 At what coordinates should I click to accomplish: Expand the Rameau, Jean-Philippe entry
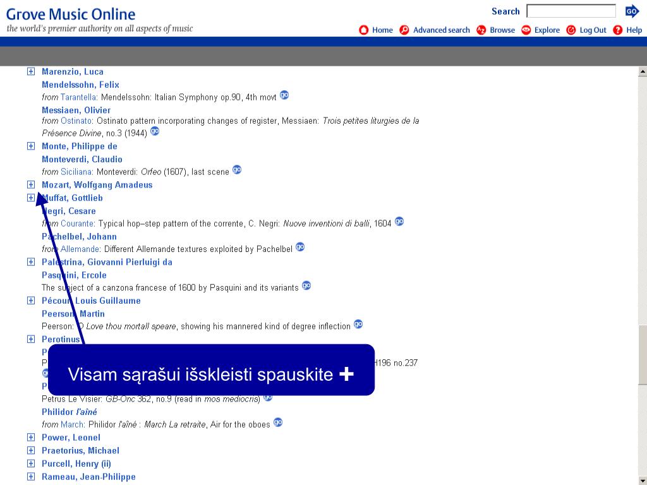(x=31, y=477)
